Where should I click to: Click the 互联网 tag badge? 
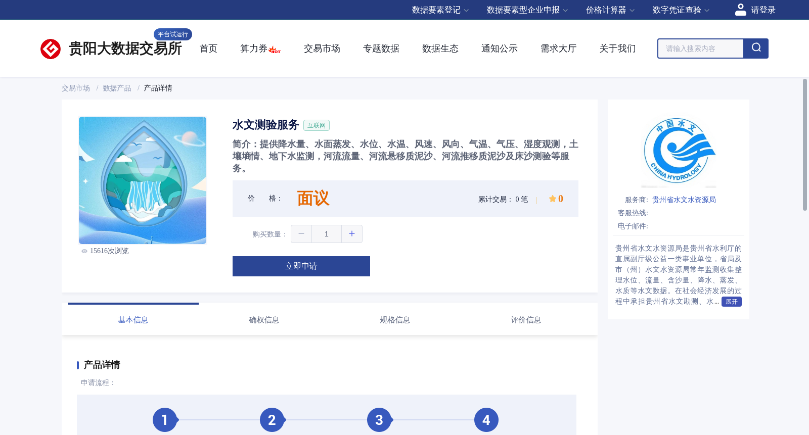click(x=317, y=125)
